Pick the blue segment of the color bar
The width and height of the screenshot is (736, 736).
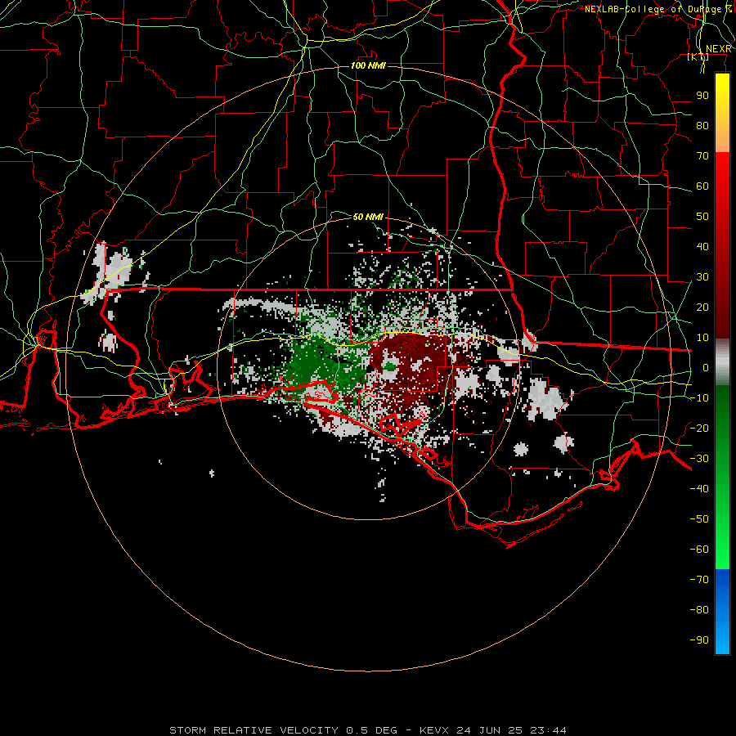(722, 612)
